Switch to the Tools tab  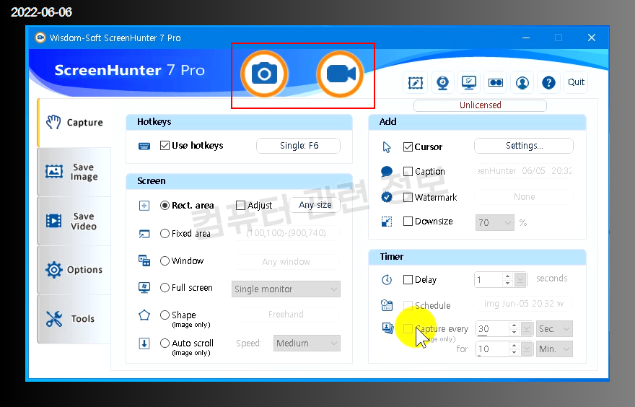(74, 319)
